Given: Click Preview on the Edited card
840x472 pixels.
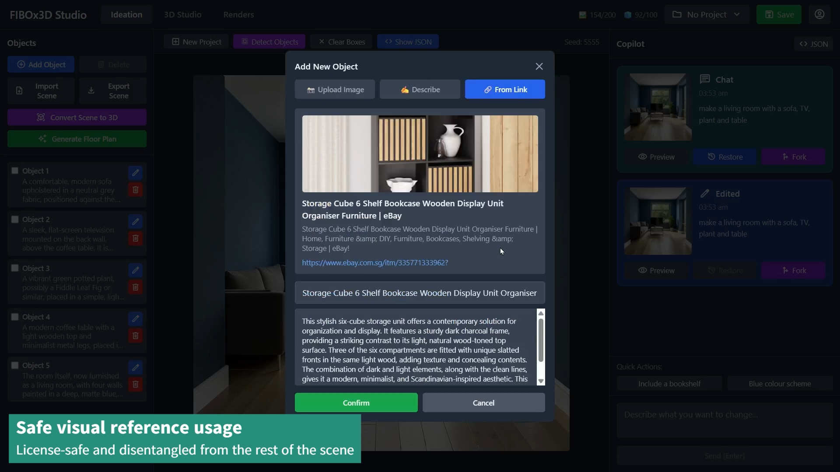Looking at the screenshot, I should point(656,271).
